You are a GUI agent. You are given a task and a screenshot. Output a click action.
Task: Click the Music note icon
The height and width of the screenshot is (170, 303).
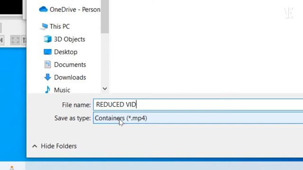pos(47,90)
